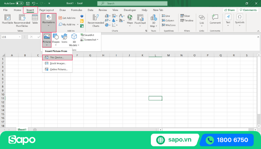Open the Draw tab
This screenshot has width=261, height=149.
click(x=63, y=10)
